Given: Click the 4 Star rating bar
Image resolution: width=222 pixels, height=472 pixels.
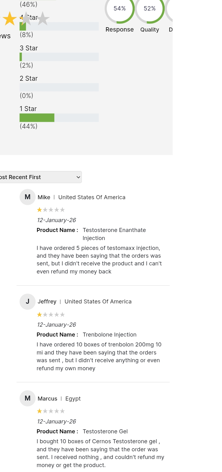Looking at the screenshot, I should (x=59, y=26).
